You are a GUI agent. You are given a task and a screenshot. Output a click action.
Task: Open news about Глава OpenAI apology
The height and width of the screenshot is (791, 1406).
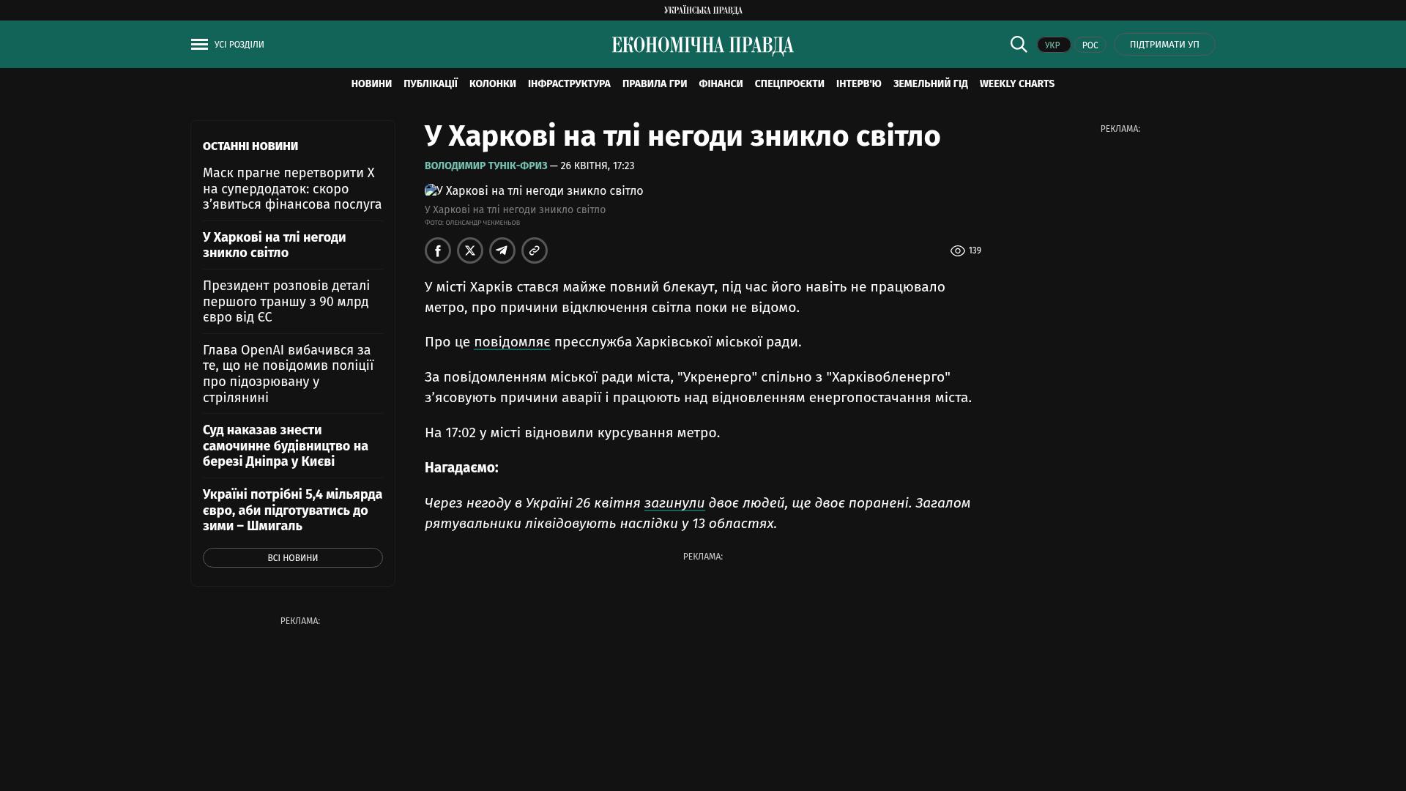[x=288, y=374]
